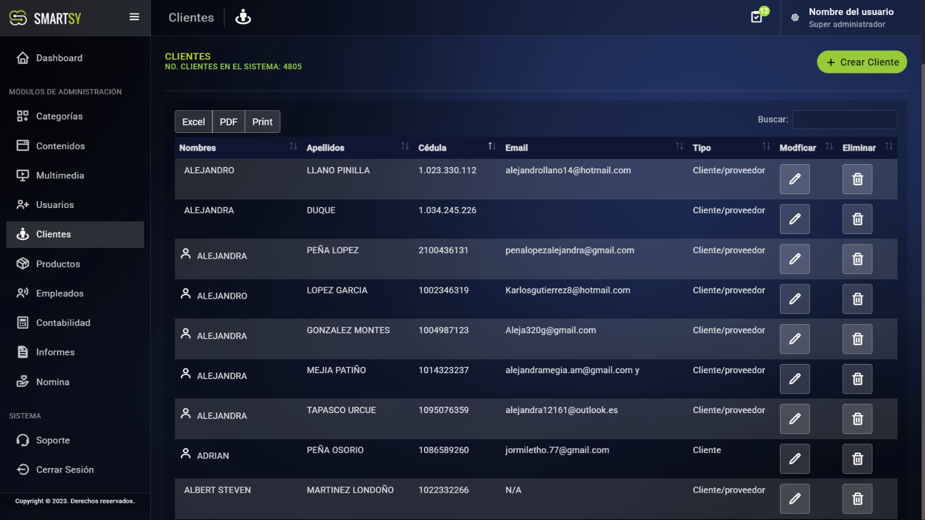Click the clients icon next to page title

pos(243,17)
